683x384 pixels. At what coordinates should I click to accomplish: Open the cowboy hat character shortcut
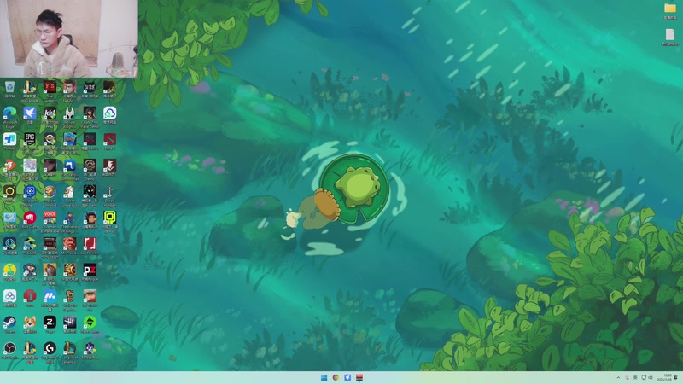[90, 297]
